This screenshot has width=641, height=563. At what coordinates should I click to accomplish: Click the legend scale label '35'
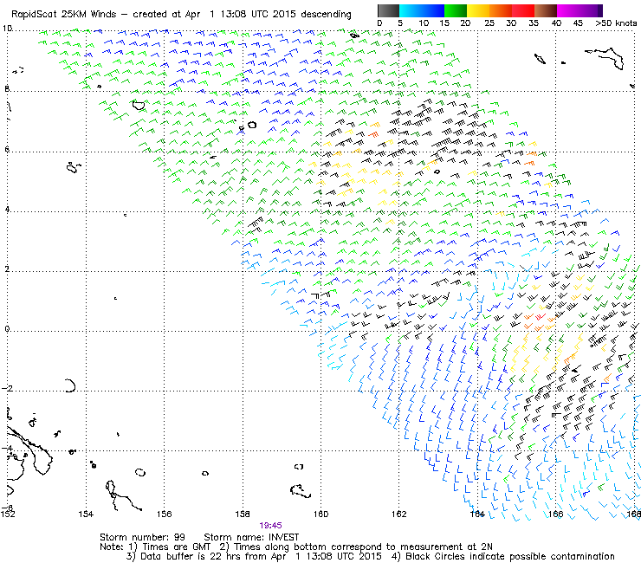coord(534,23)
